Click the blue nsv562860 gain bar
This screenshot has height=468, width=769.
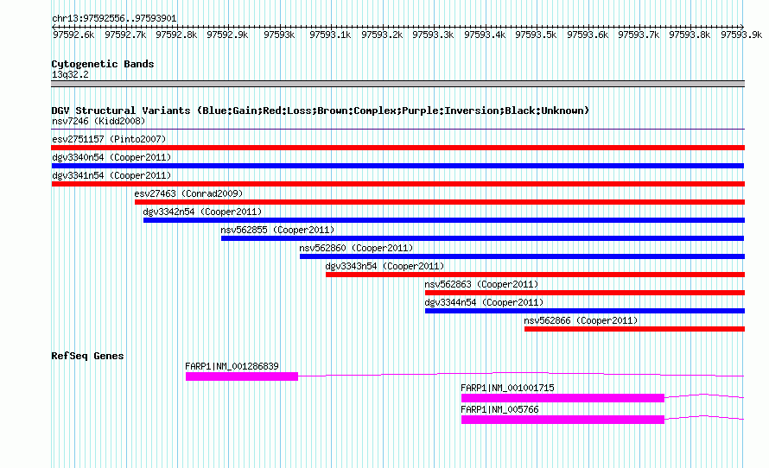(522, 256)
